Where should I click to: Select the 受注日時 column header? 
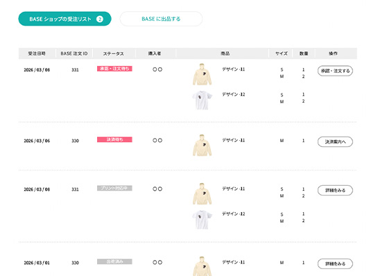click(x=37, y=53)
